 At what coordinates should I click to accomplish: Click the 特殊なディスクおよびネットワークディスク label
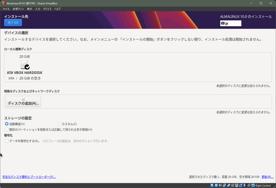[32, 91]
